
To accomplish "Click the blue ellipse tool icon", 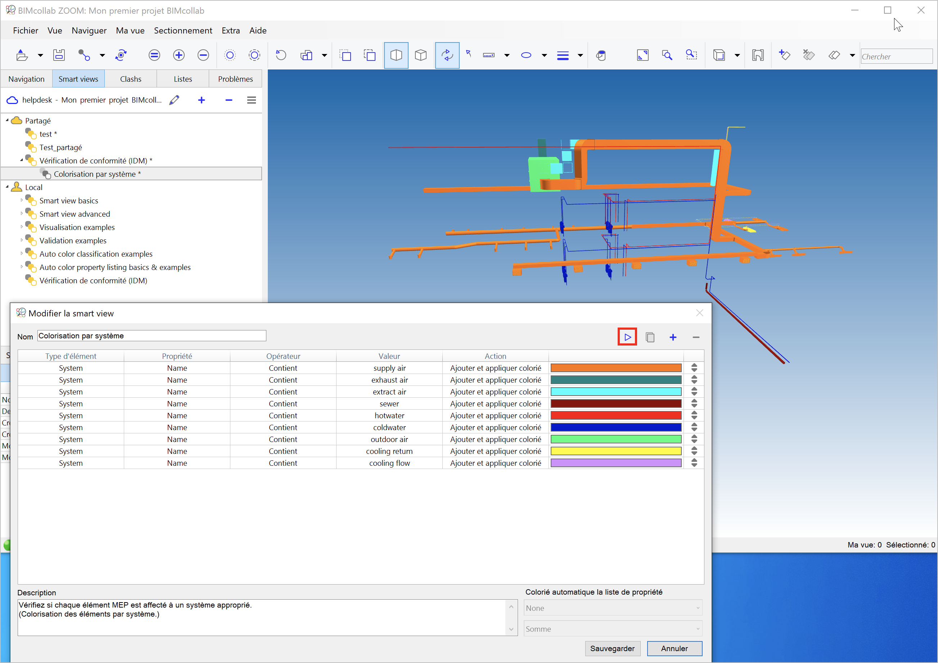I will (x=526, y=55).
